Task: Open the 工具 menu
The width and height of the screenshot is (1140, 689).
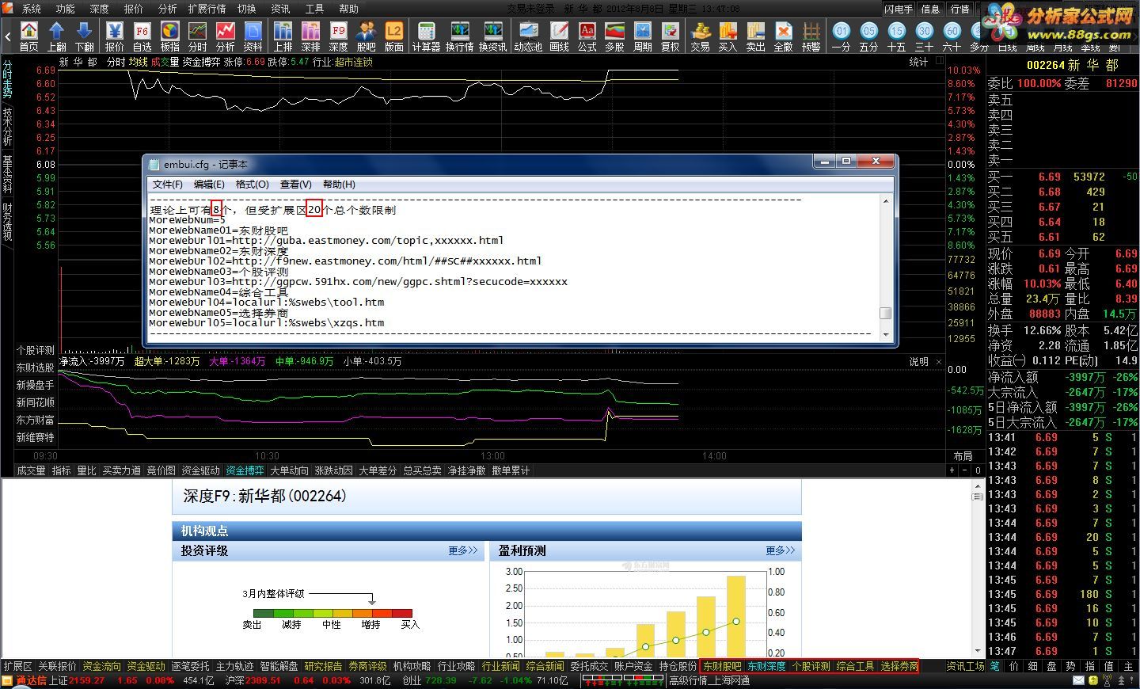Action: pyautogui.click(x=314, y=9)
